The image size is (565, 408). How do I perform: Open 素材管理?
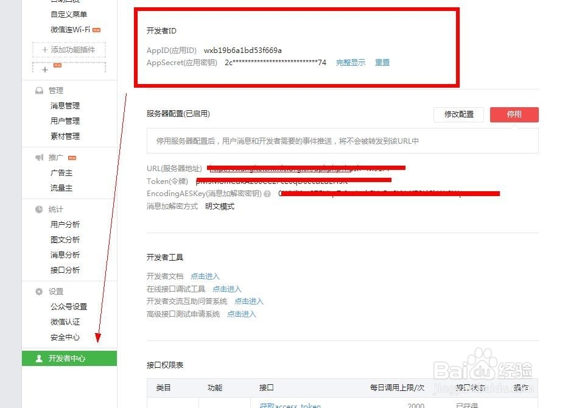coord(65,136)
